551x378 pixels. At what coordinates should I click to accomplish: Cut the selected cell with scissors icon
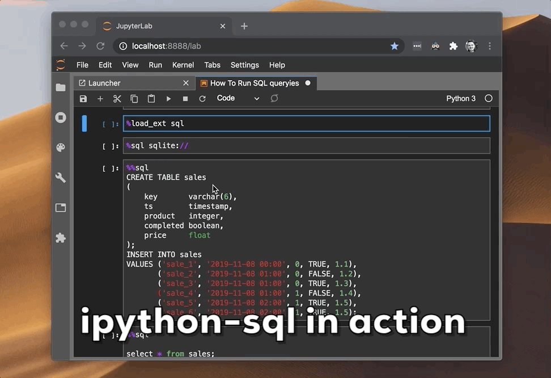[117, 99]
